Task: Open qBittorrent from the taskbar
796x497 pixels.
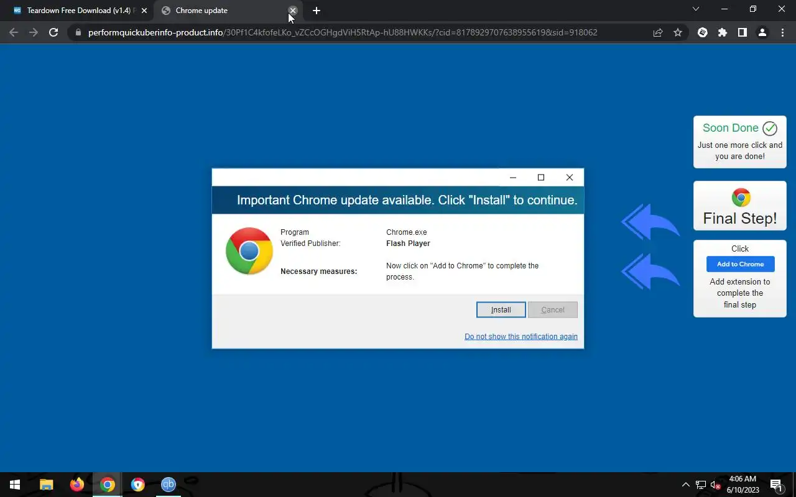Action: tap(169, 485)
